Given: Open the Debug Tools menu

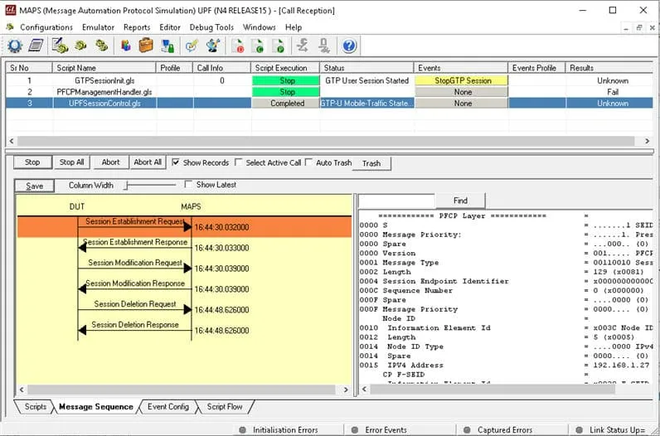Looking at the screenshot, I should (x=211, y=27).
